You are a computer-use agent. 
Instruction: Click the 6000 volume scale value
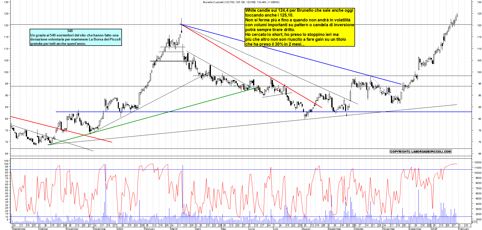click(478, 193)
